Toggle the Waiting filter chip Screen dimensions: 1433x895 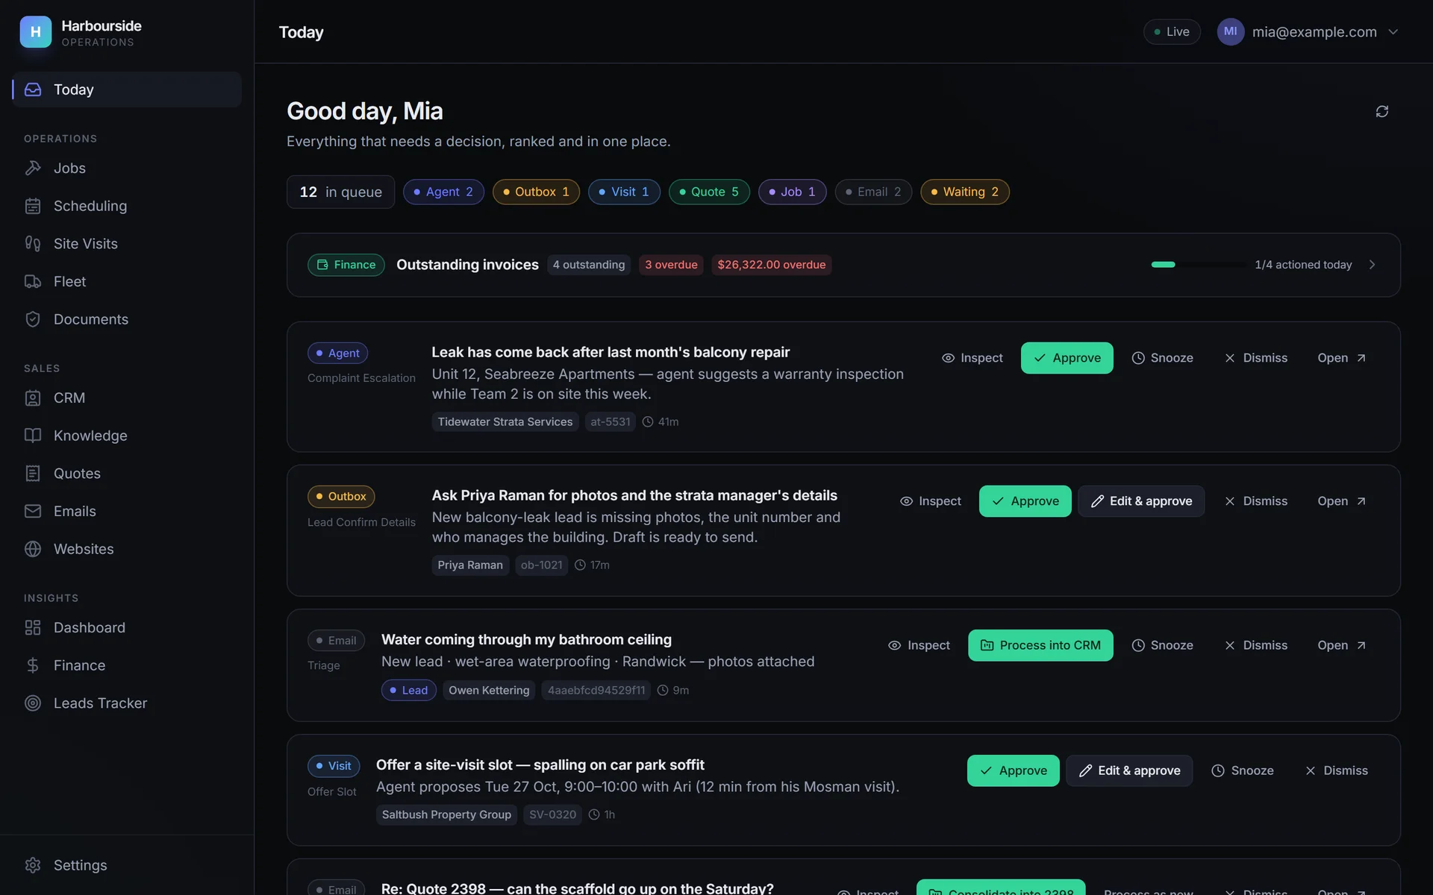pyautogui.click(x=964, y=192)
